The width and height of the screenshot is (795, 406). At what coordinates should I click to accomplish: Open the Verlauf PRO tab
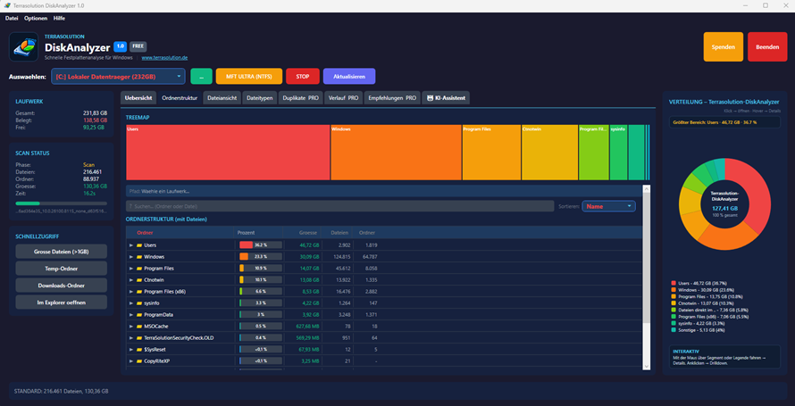[343, 97]
